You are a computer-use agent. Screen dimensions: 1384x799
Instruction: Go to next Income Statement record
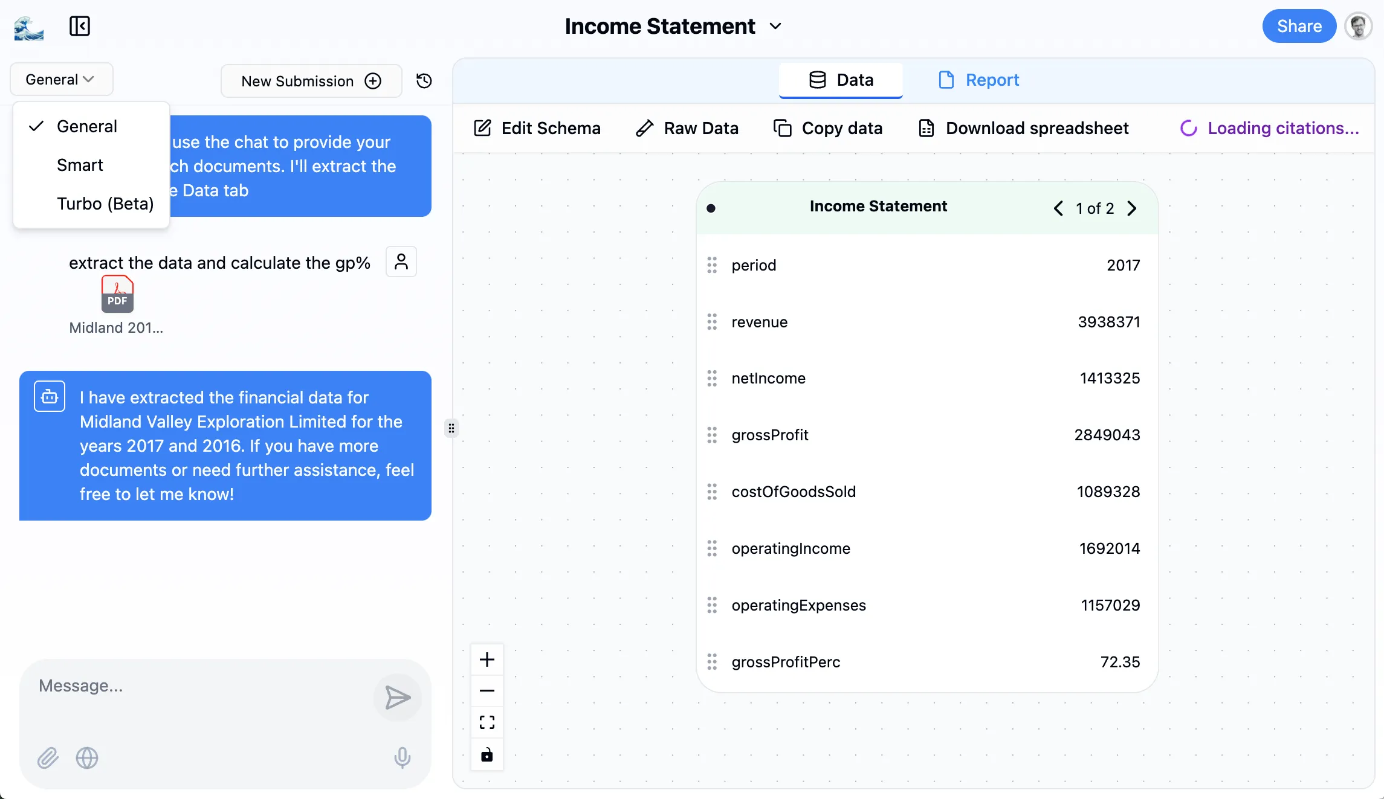click(x=1132, y=208)
